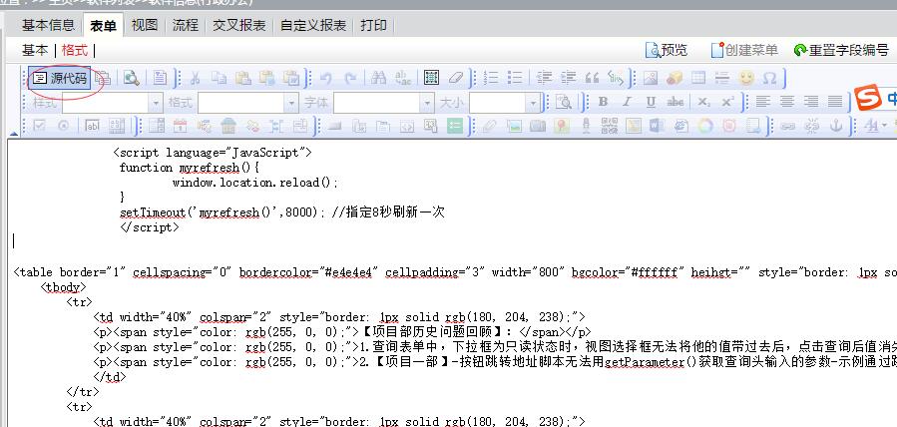Viewport: 897px width, 427px height.
Task: Click the cut scissors icon
Action: pos(196,78)
